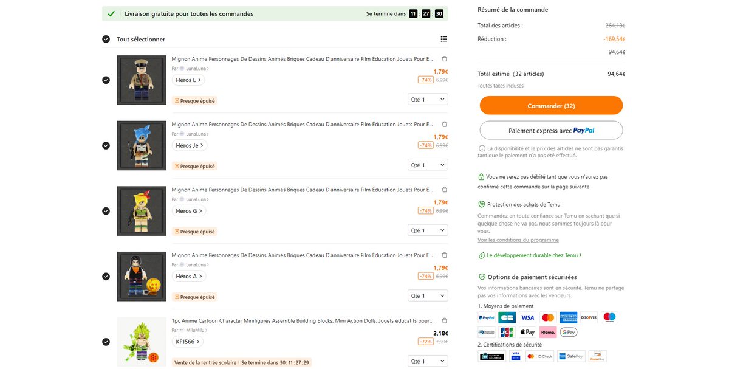Toggle the KF1566 minifigure checkbox
The image size is (729, 369).
[106, 342]
